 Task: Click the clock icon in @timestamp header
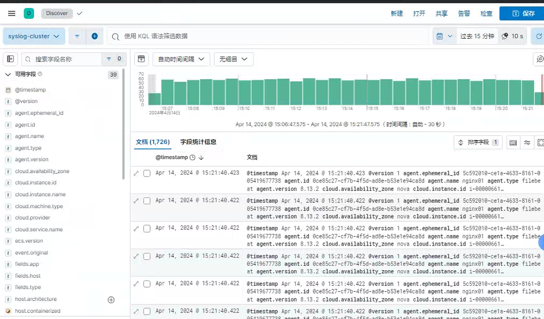point(192,158)
